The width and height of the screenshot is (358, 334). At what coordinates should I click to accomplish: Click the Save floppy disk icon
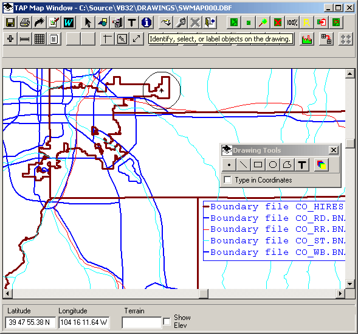coord(10,23)
